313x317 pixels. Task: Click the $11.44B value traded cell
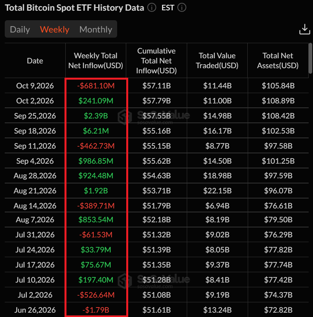click(x=217, y=86)
